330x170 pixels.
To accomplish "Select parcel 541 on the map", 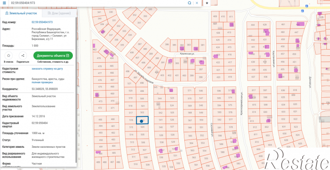I will coord(161,120).
